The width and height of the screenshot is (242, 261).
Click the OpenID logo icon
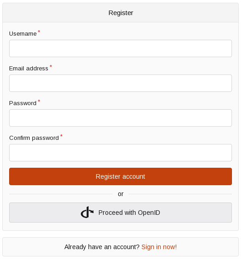pos(87,212)
